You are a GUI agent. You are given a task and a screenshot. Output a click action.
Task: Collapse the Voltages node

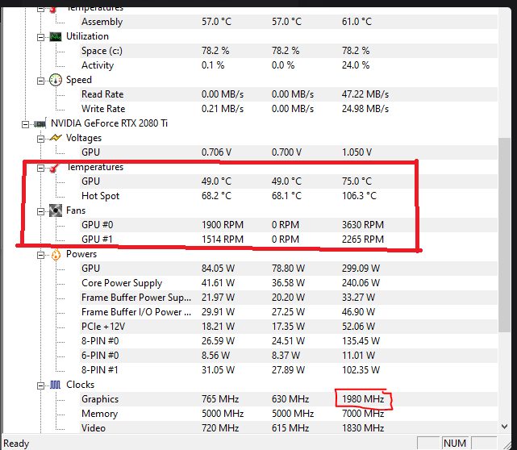pos(40,139)
